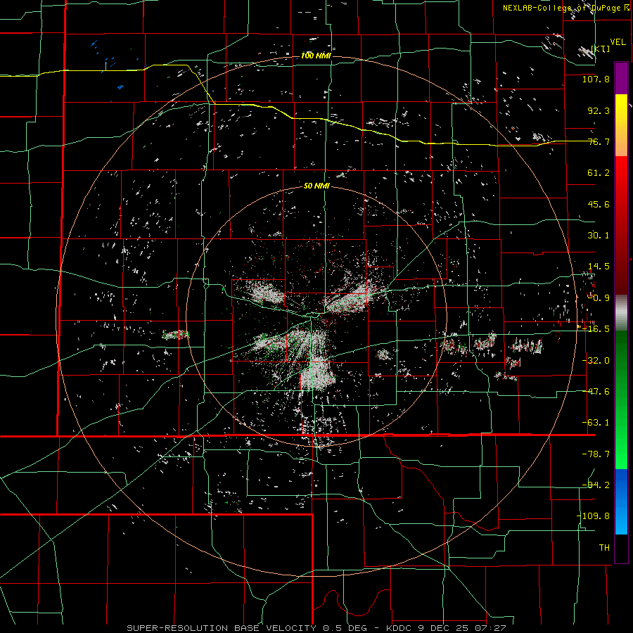Image resolution: width=633 pixels, height=633 pixels.
Task: Click the [KT] units label
Action: point(601,49)
